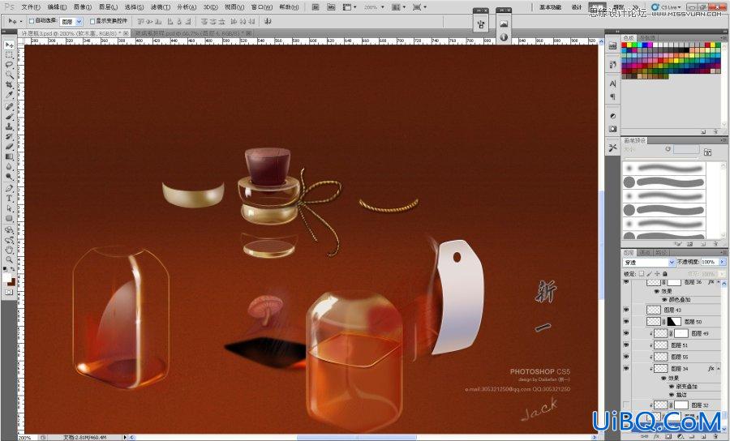This screenshot has width=730, height=441.
Task: Select the Zoom tool
Action: point(9,259)
